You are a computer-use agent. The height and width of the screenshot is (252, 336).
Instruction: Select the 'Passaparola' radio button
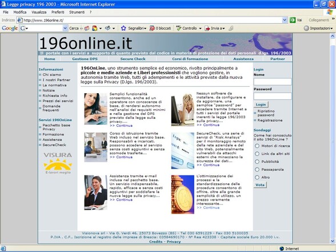coord(257,170)
